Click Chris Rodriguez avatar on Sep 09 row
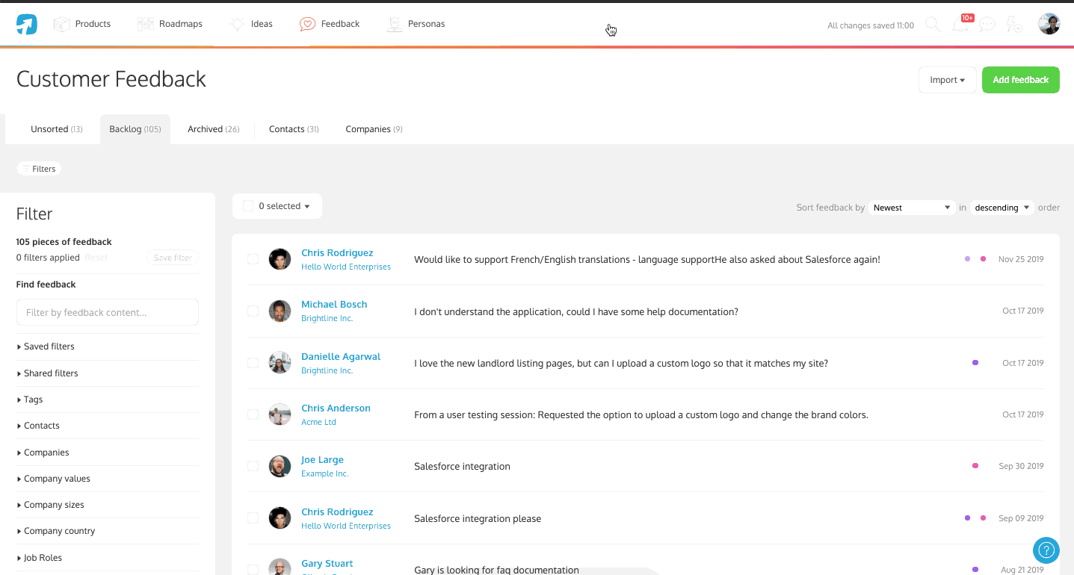This screenshot has width=1074, height=575. [280, 518]
